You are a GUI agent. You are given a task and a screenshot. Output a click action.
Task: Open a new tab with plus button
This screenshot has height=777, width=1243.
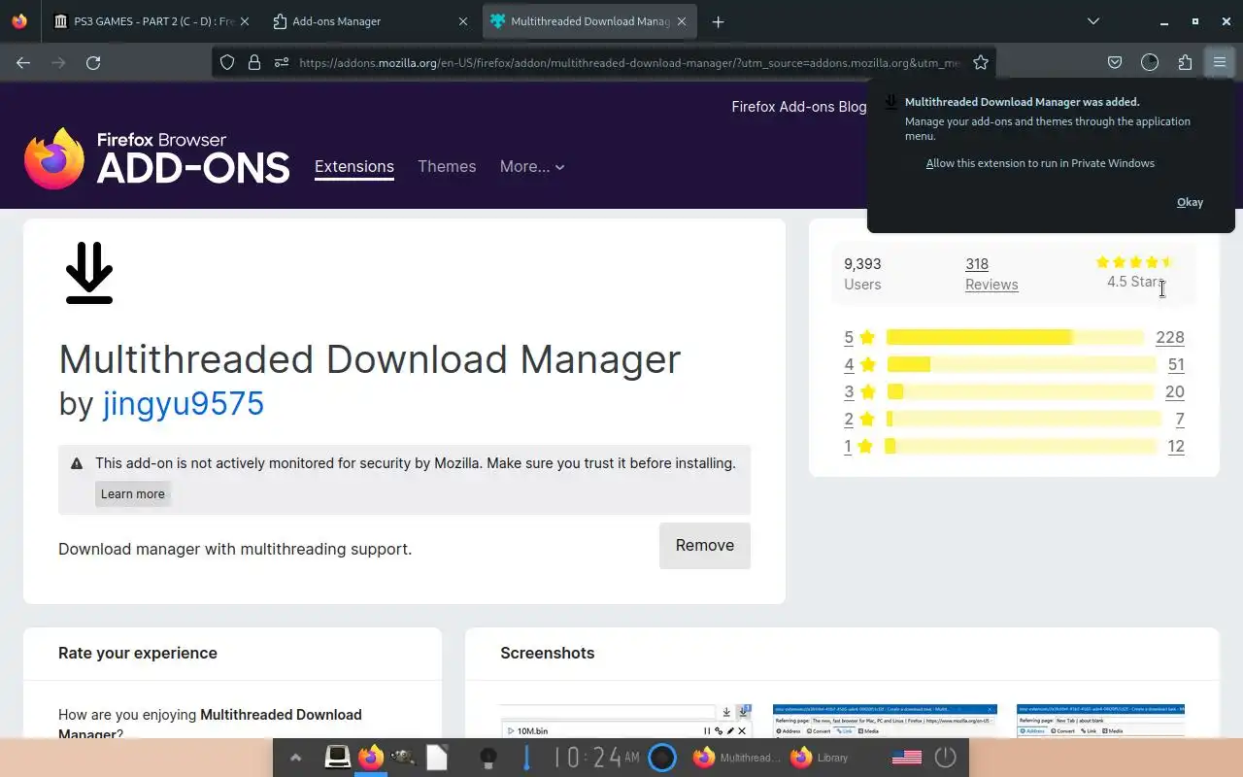(x=718, y=21)
